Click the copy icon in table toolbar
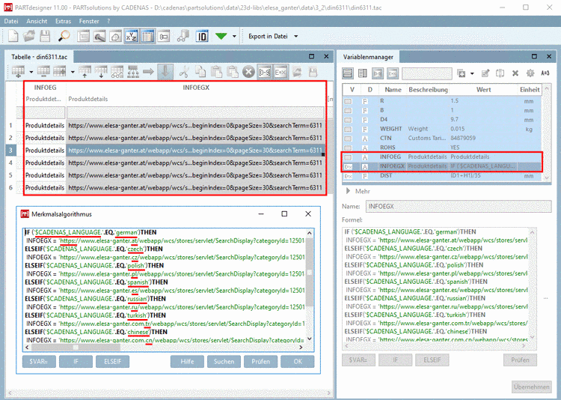The image size is (561, 400). click(x=200, y=72)
